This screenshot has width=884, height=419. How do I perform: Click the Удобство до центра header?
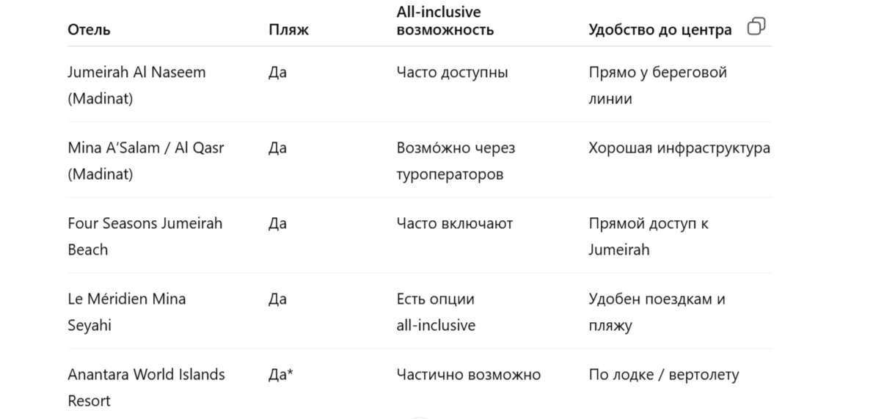pos(660,30)
